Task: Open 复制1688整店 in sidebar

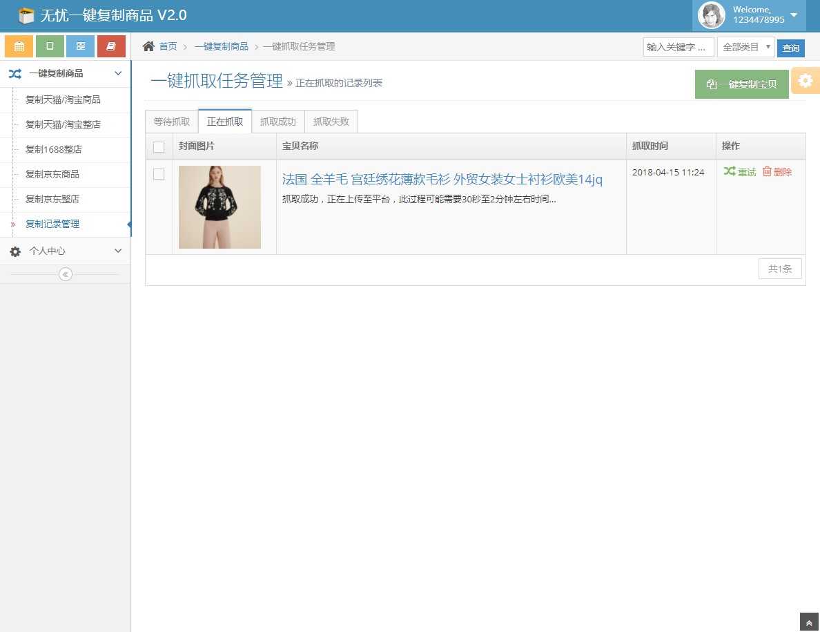Action: 53,149
